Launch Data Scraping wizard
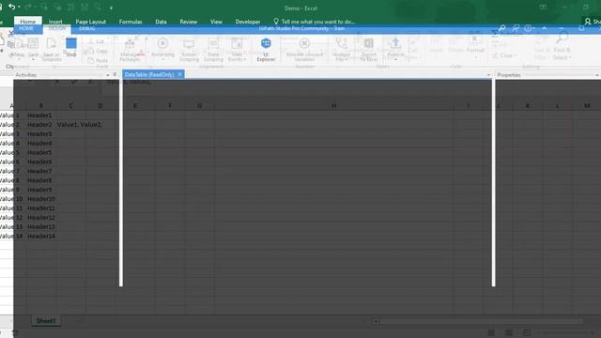The image size is (601, 338). [213, 50]
